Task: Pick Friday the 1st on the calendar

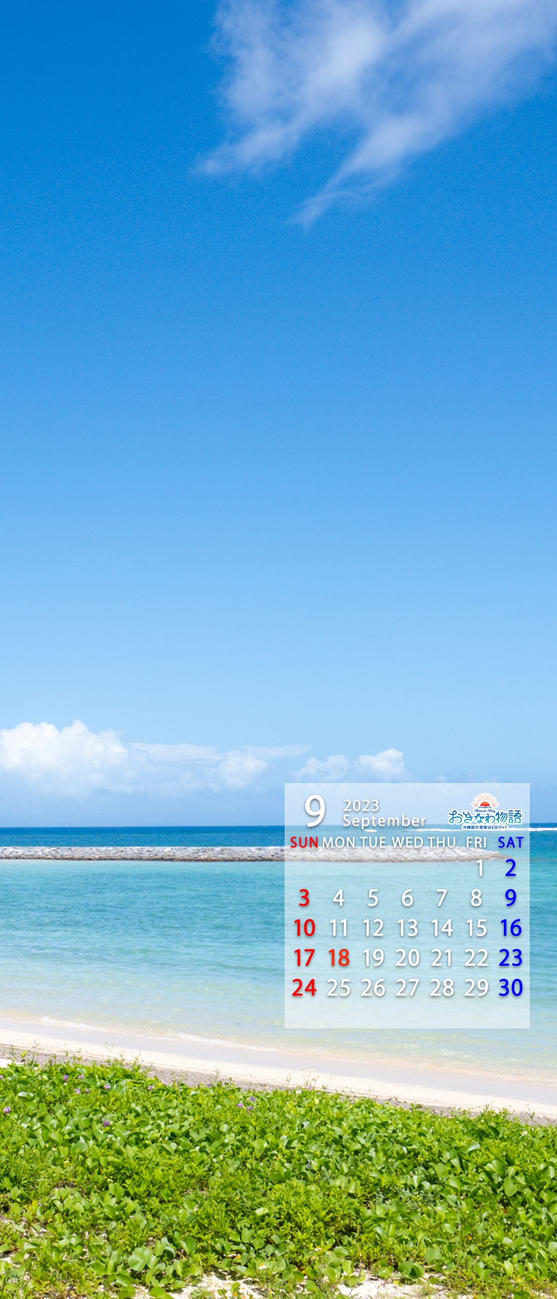Action: point(480,868)
